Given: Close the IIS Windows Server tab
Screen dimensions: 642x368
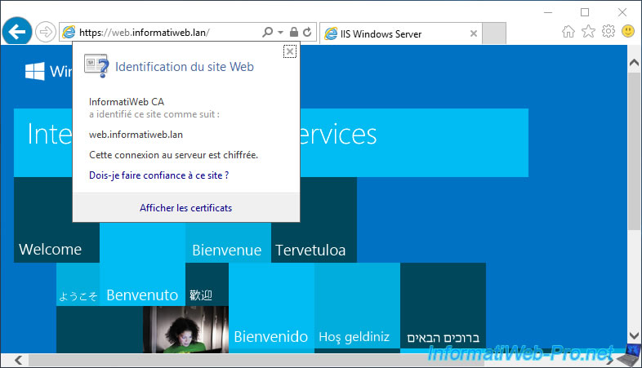Looking at the screenshot, I should coord(473,33).
